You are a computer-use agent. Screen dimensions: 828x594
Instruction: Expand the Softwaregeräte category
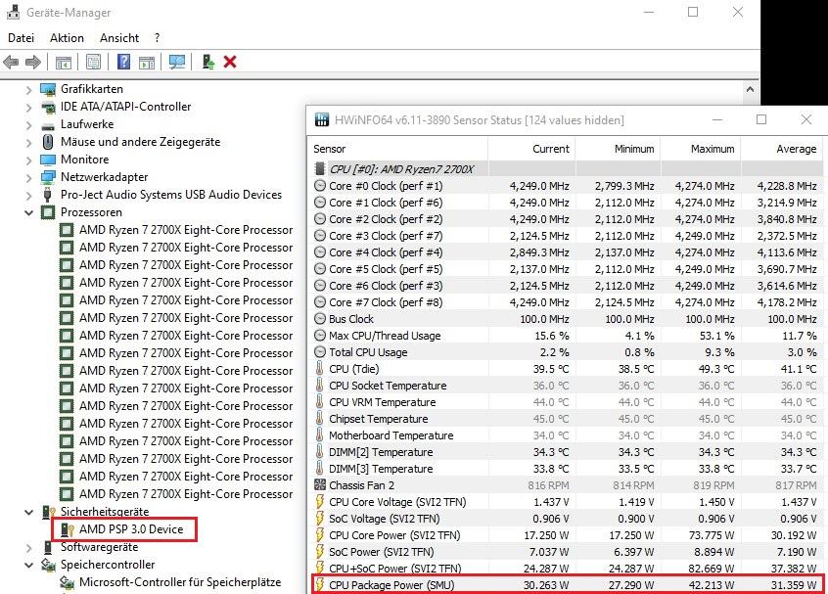pos(29,548)
